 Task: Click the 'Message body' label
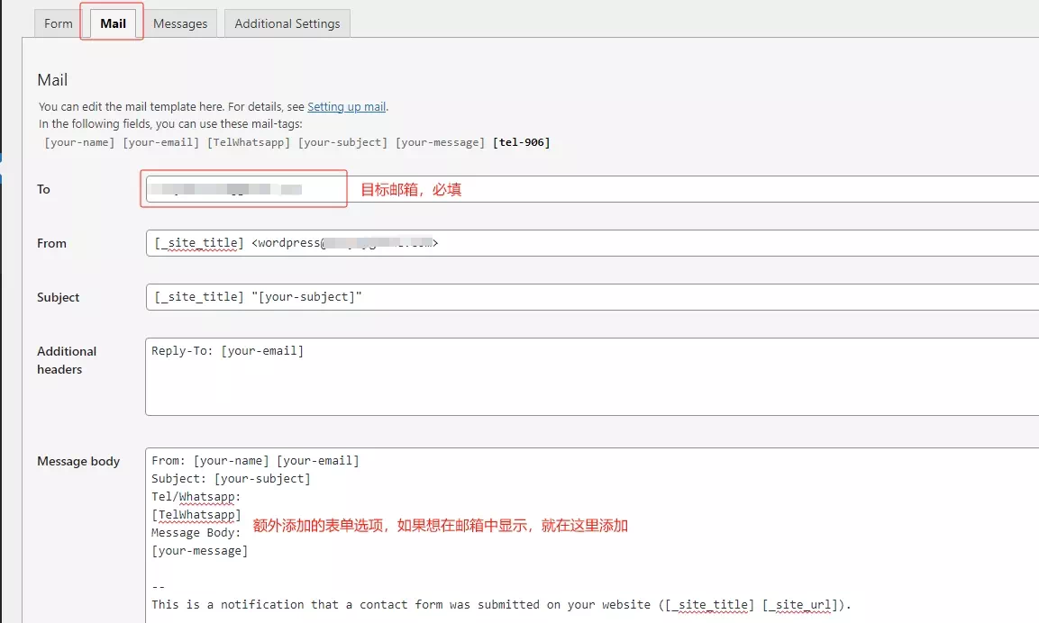coord(78,461)
